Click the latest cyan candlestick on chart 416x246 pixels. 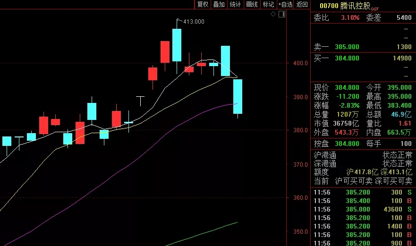238,96
